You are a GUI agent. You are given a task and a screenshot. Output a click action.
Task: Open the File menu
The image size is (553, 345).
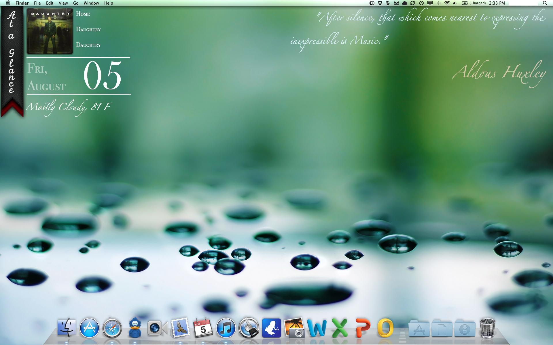[37, 3]
